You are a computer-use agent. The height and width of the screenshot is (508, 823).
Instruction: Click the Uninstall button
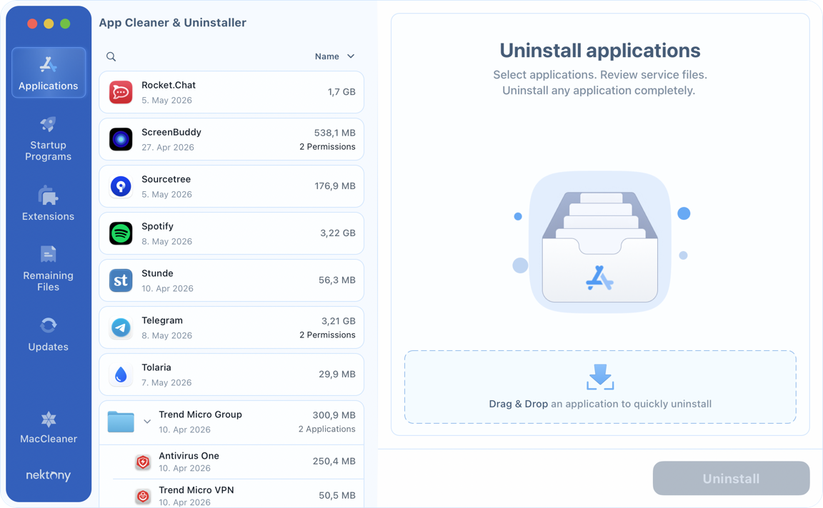731,478
